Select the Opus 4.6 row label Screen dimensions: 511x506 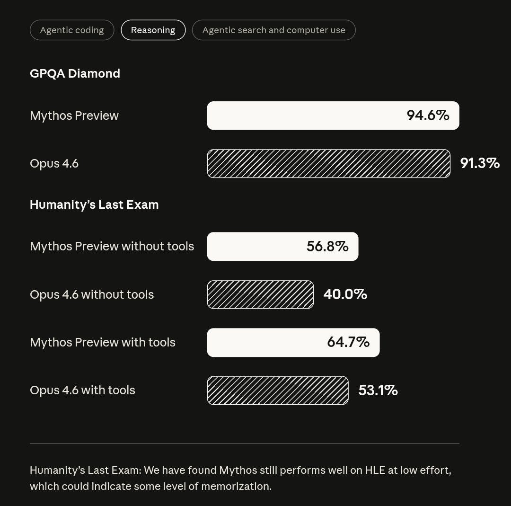point(54,163)
